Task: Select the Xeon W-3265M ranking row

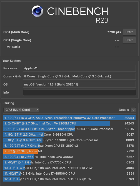Action: (x=69, y=123)
